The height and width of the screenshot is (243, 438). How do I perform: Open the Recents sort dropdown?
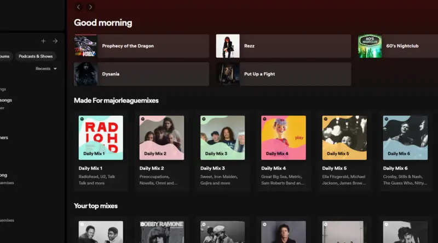[46, 69]
